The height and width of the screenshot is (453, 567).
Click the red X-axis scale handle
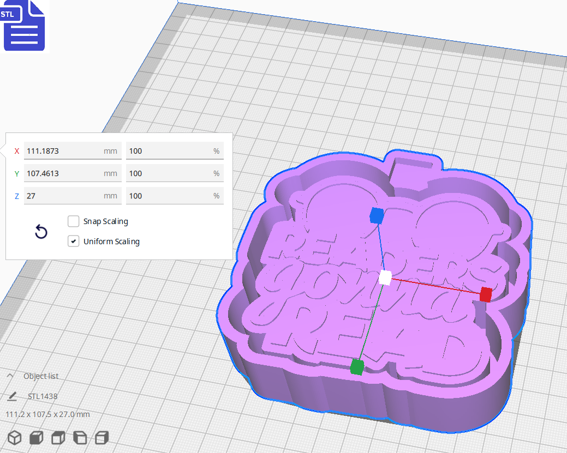click(x=485, y=294)
